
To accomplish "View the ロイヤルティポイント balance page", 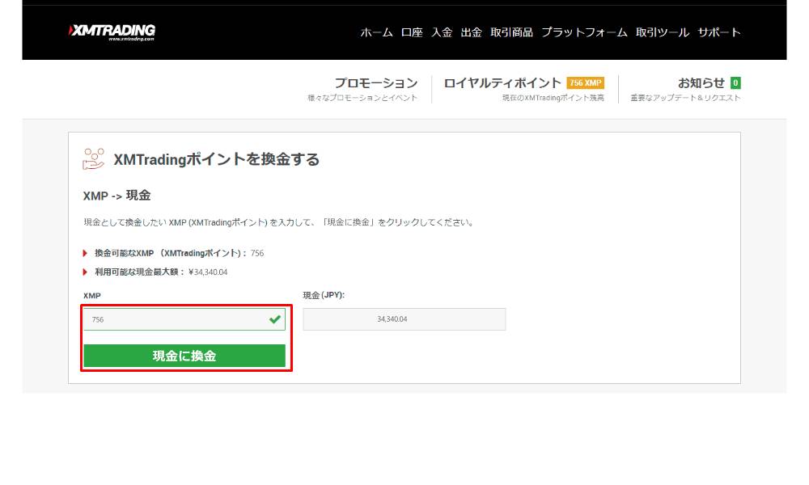I will pos(502,82).
